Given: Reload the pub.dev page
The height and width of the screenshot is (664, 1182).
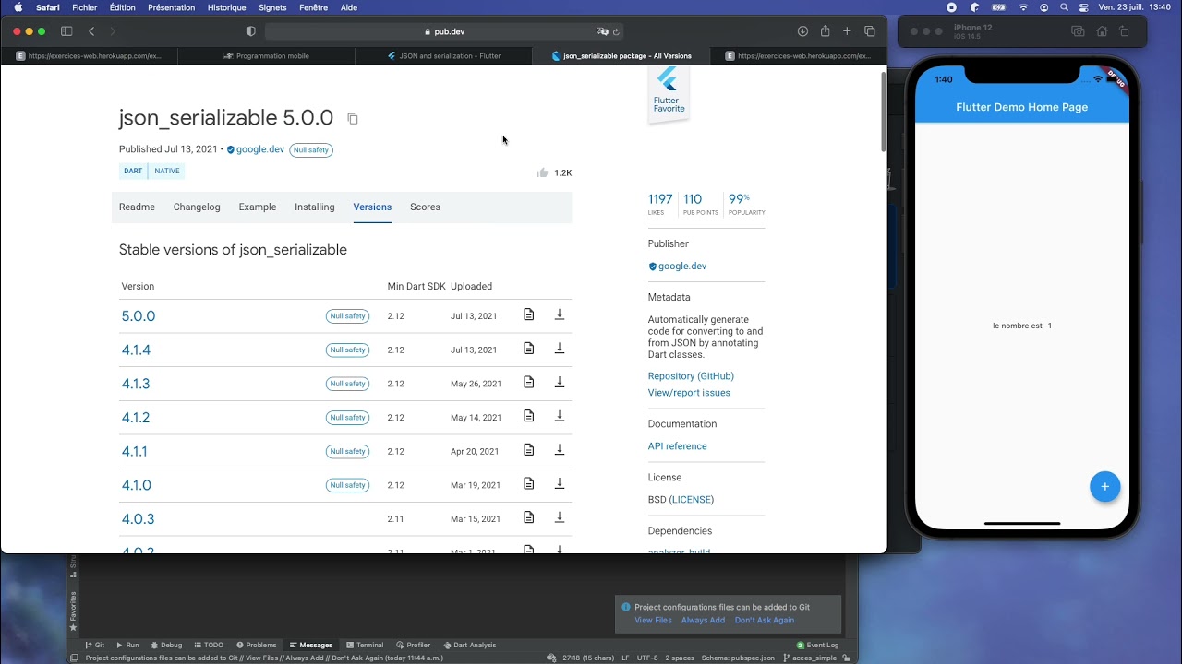Looking at the screenshot, I should [616, 31].
